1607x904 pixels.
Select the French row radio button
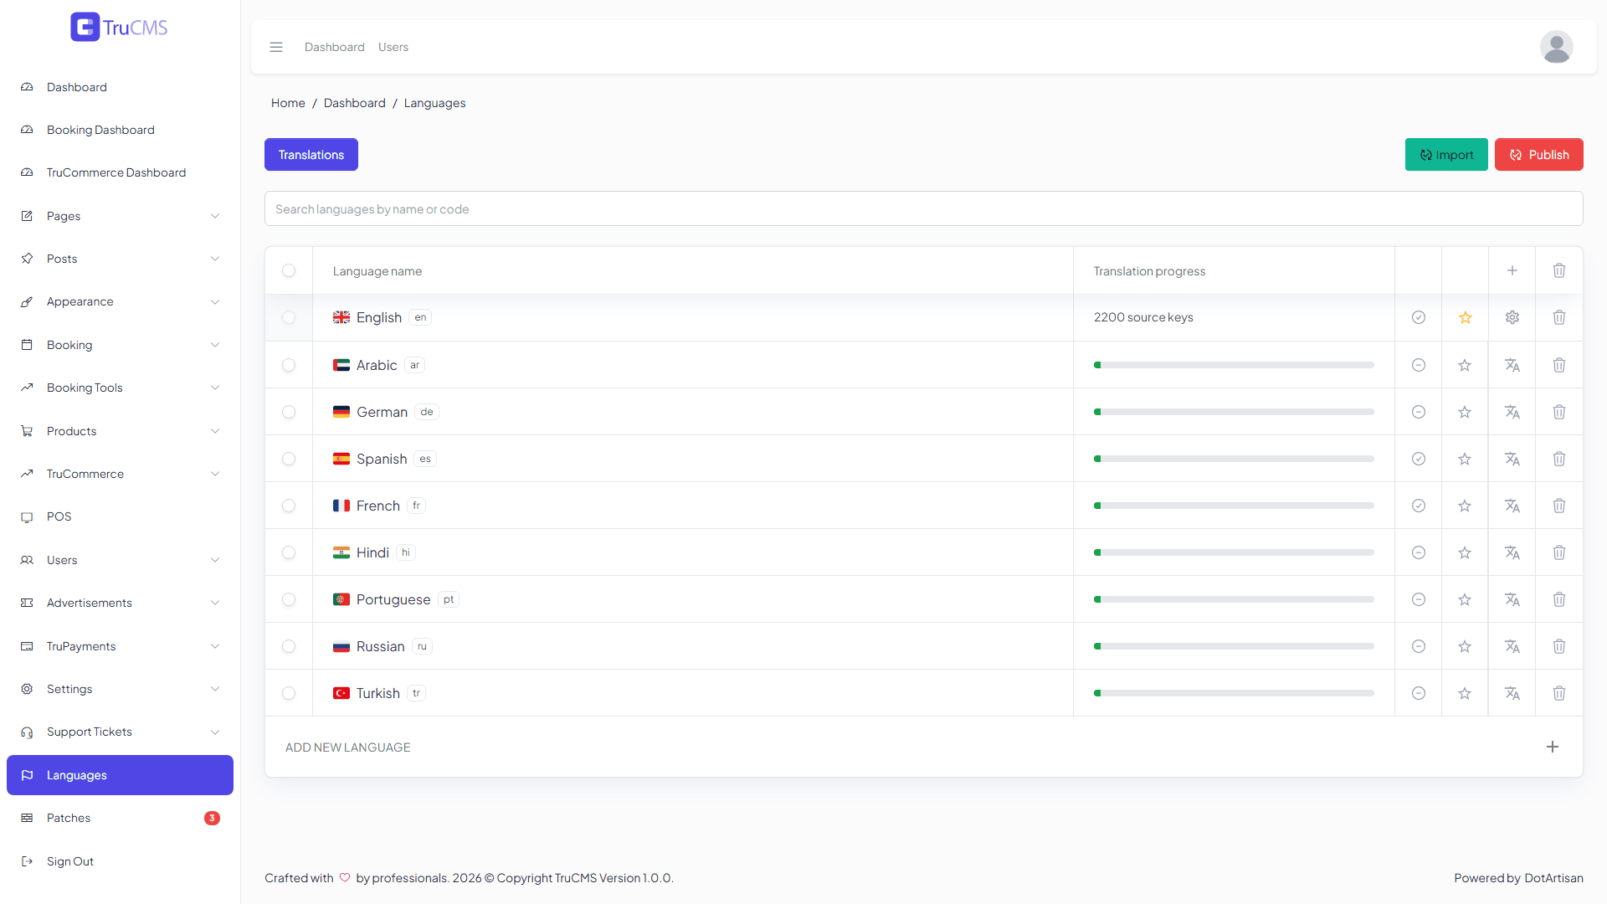[x=289, y=506]
